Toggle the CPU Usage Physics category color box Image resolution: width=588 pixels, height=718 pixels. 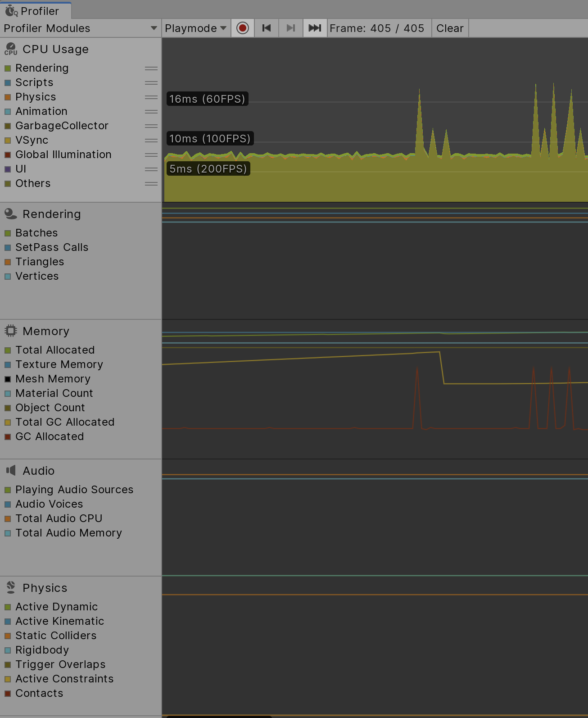point(8,97)
